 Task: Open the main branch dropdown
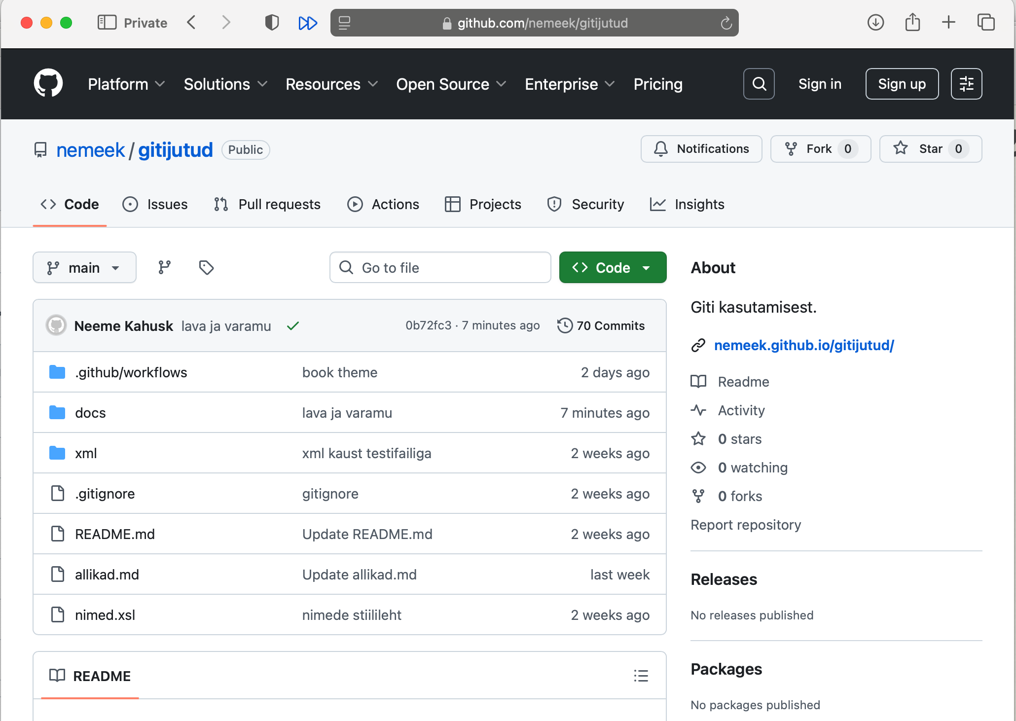(84, 267)
